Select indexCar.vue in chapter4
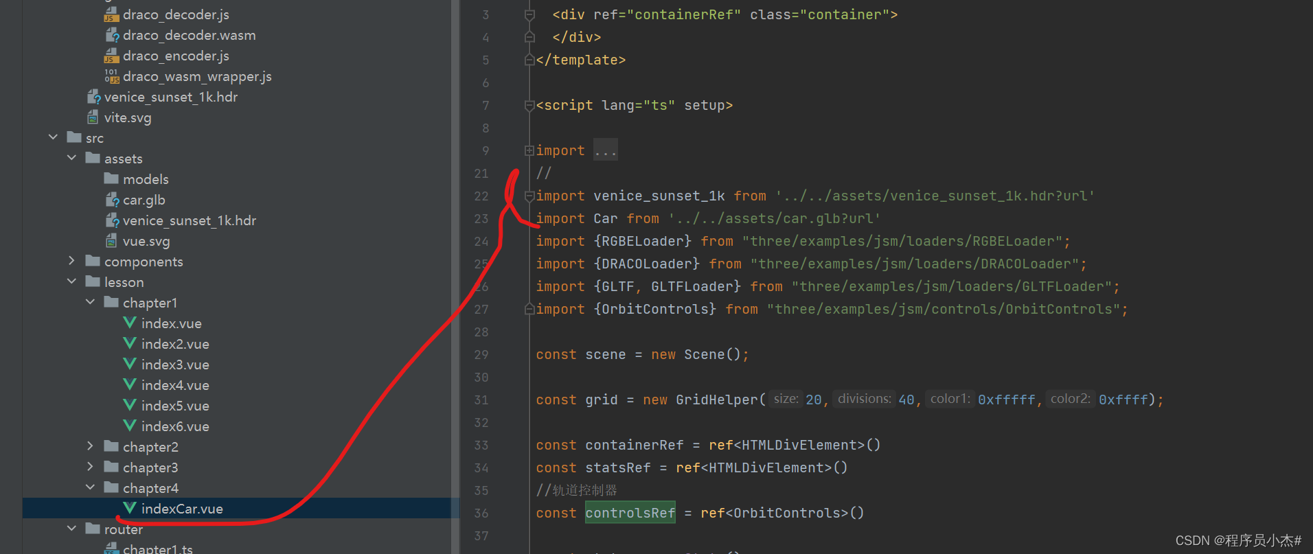Viewport: 1313px width, 554px height. [182, 509]
